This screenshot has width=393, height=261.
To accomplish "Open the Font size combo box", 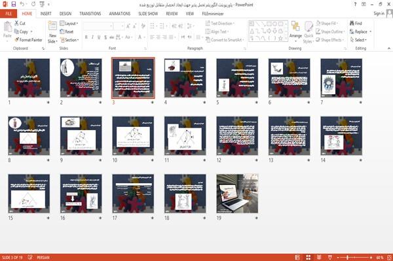I will (x=119, y=26).
